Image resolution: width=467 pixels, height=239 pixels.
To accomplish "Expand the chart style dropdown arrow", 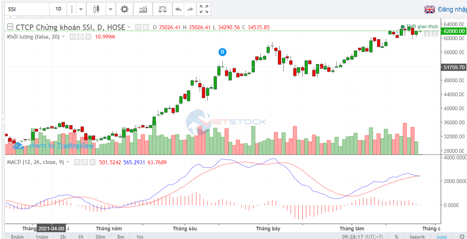I will [x=110, y=9].
